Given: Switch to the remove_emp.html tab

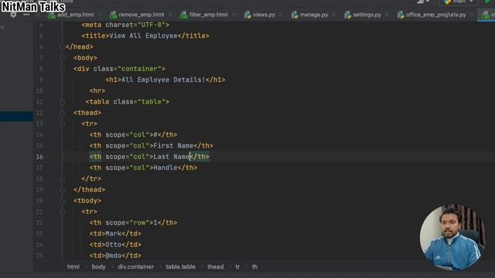Looking at the screenshot, I should pos(141,15).
